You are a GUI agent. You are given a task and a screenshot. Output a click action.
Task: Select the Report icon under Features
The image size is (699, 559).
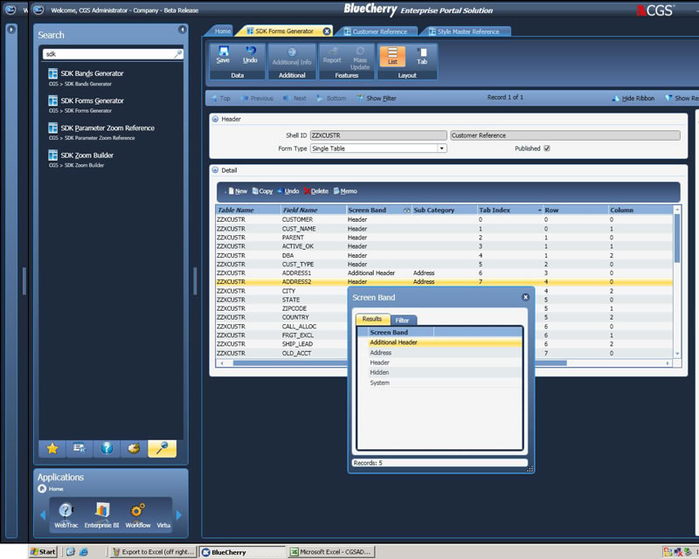click(x=333, y=55)
